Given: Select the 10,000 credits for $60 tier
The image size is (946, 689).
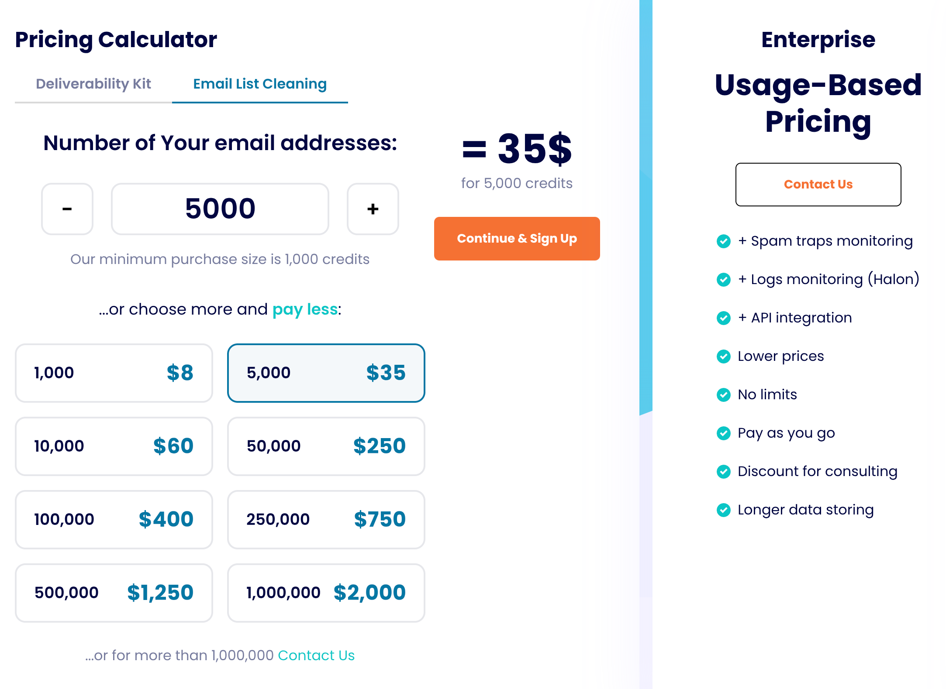Looking at the screenshot, I should [114, 446].
